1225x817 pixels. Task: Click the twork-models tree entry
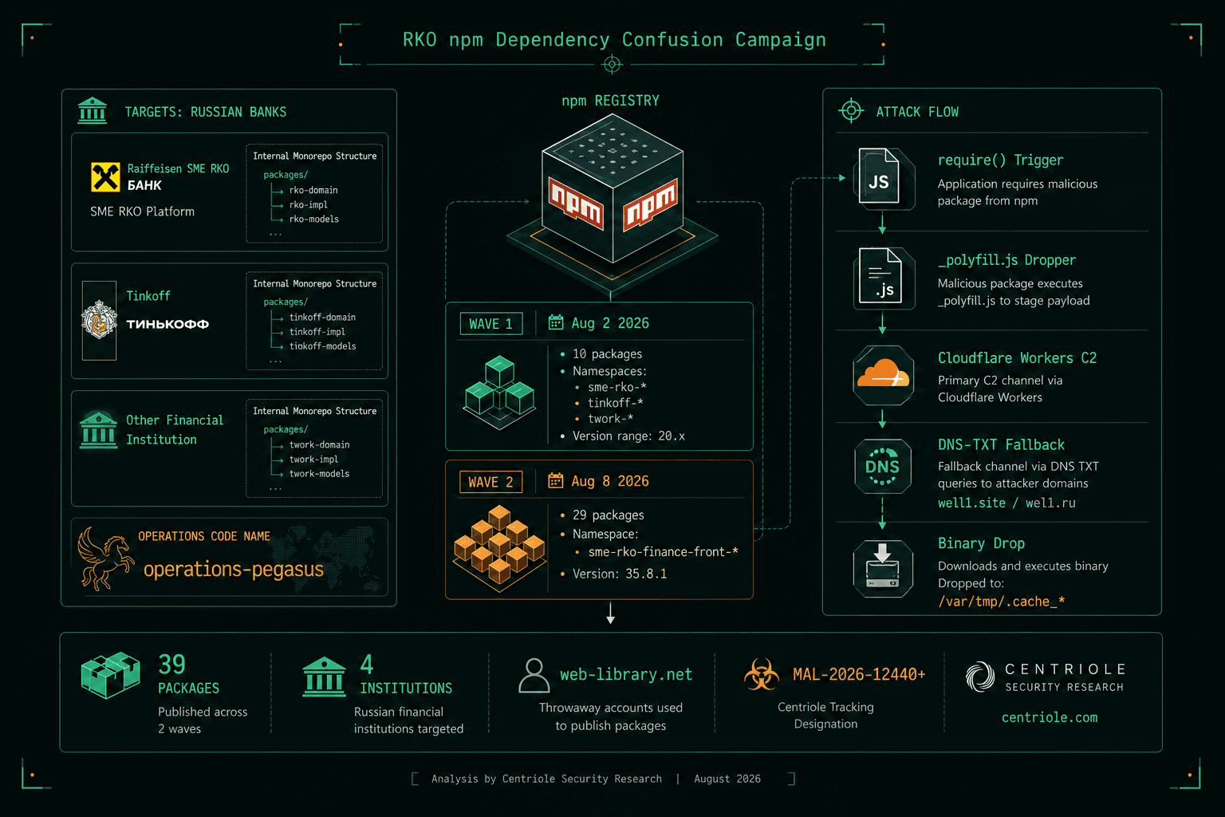(319, 473)
